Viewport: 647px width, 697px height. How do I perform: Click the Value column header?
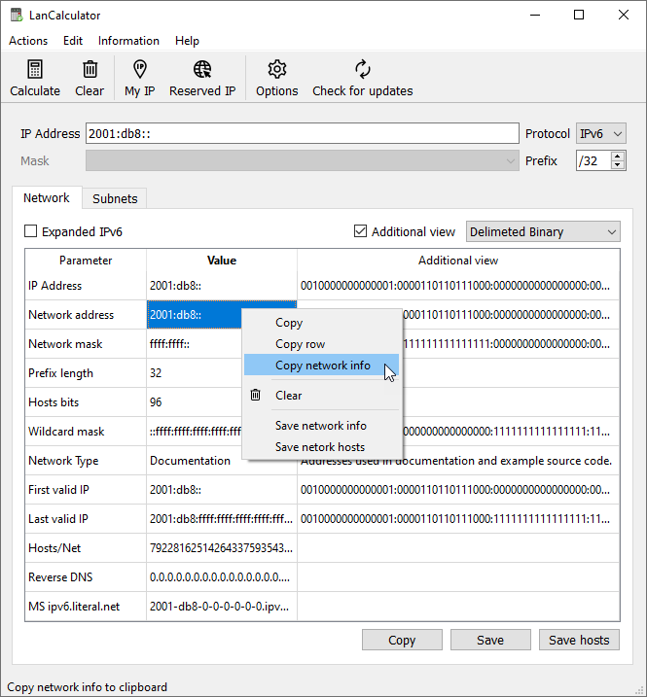tap(222, 261)
